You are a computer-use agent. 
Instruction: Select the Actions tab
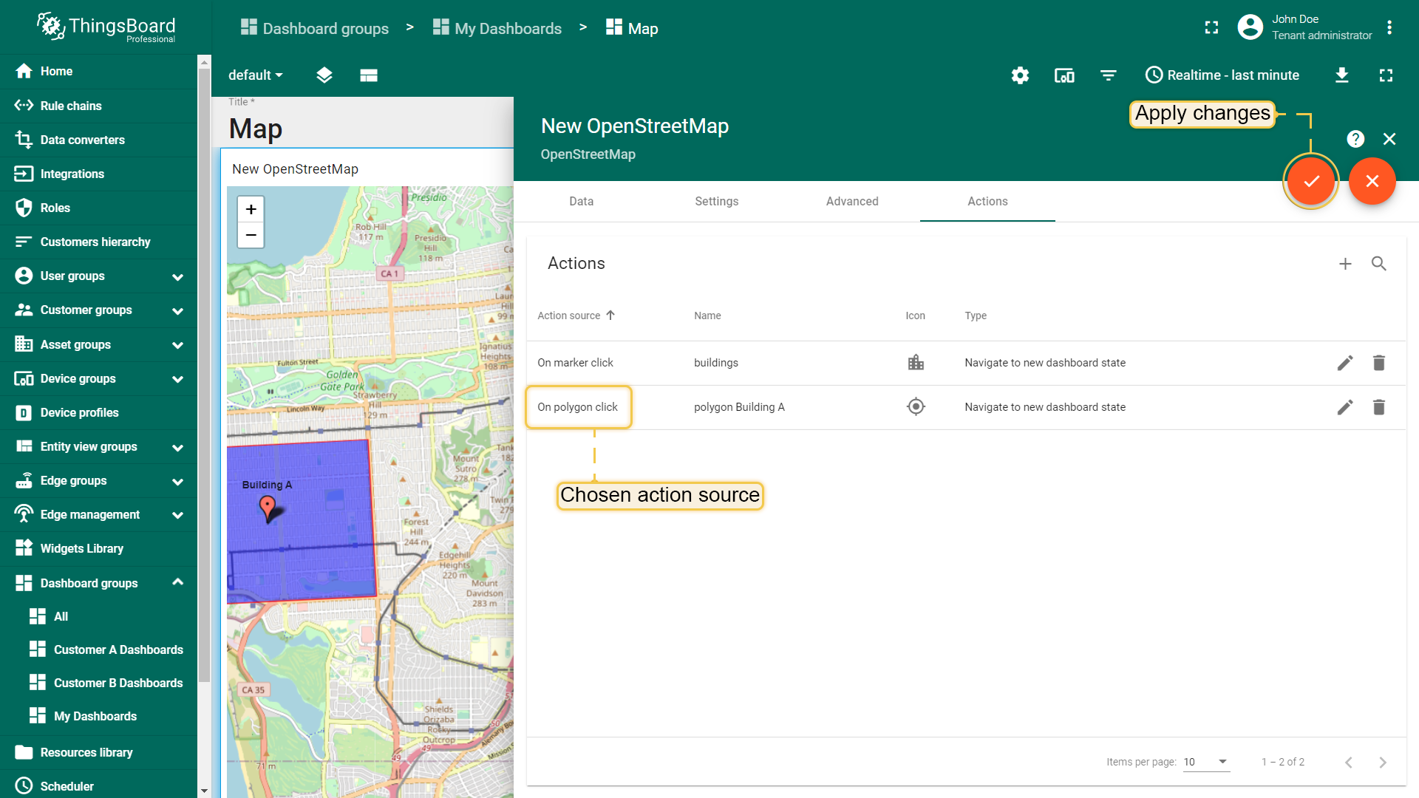pos(987,201)
